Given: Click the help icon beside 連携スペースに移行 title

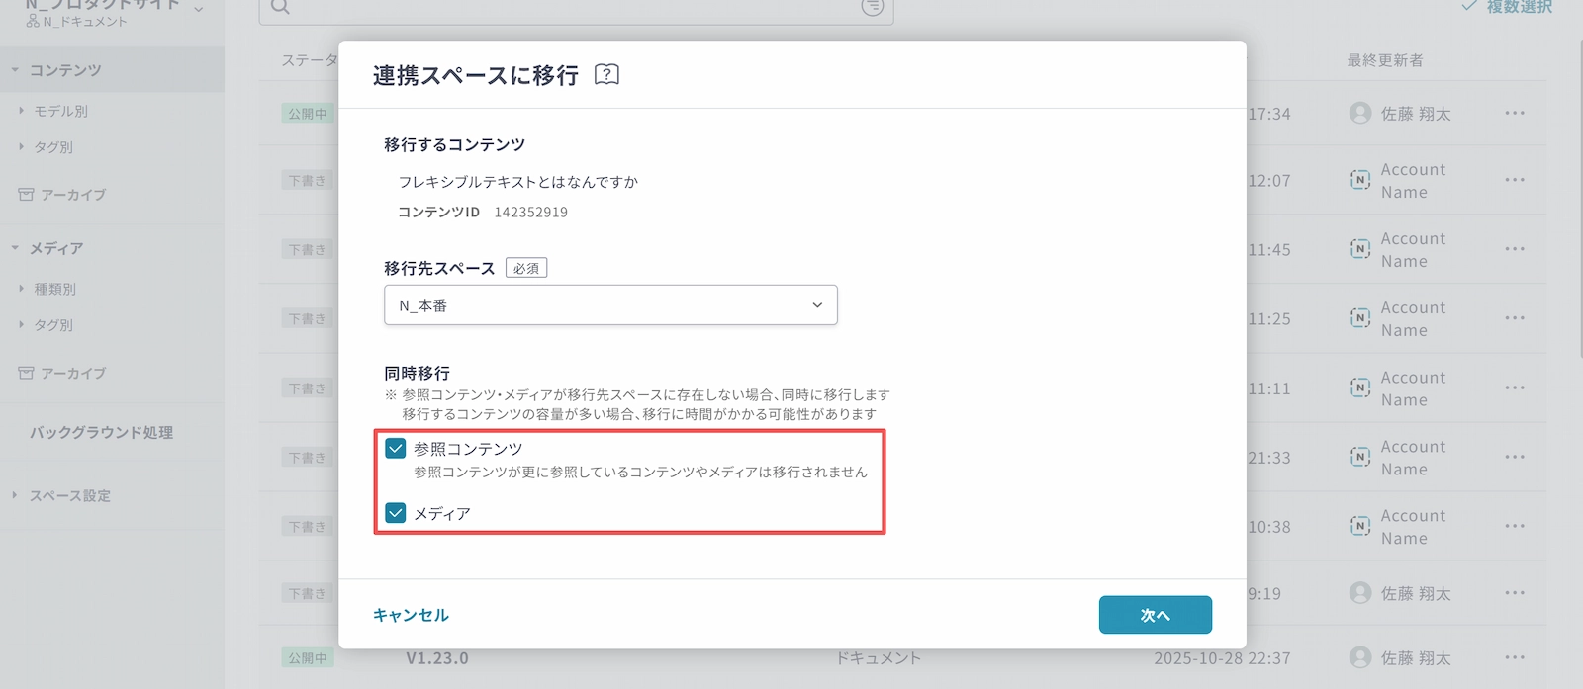Looking at the screenshot, I should click(606, 74).
